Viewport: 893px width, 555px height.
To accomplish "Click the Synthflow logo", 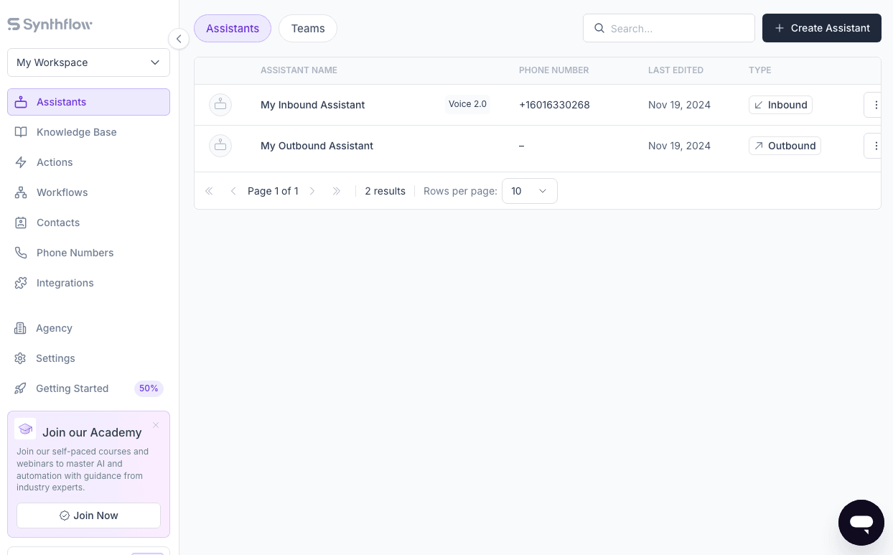I will tap(50, 24).
